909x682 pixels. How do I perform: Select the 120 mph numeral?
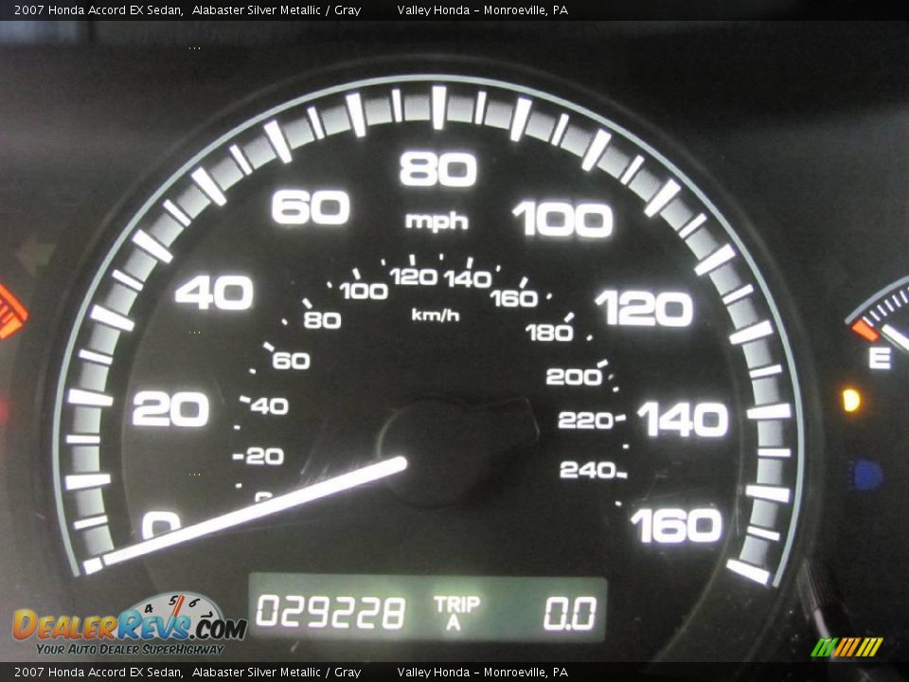click(x=644, y=308)
